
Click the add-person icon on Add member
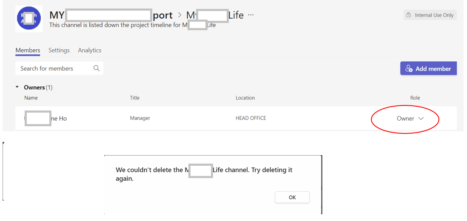point(409,69)
